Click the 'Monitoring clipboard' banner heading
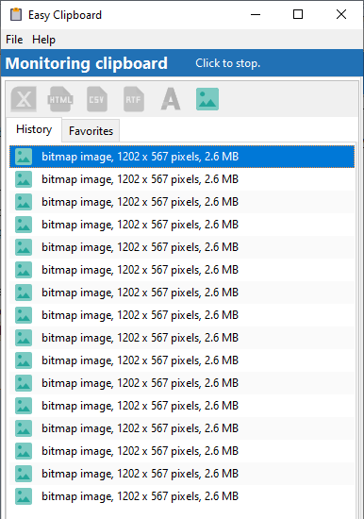 [87, 63]
